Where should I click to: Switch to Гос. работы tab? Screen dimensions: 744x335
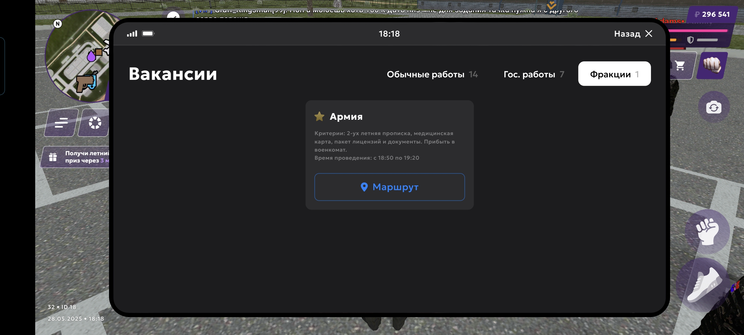click(533, 74)
